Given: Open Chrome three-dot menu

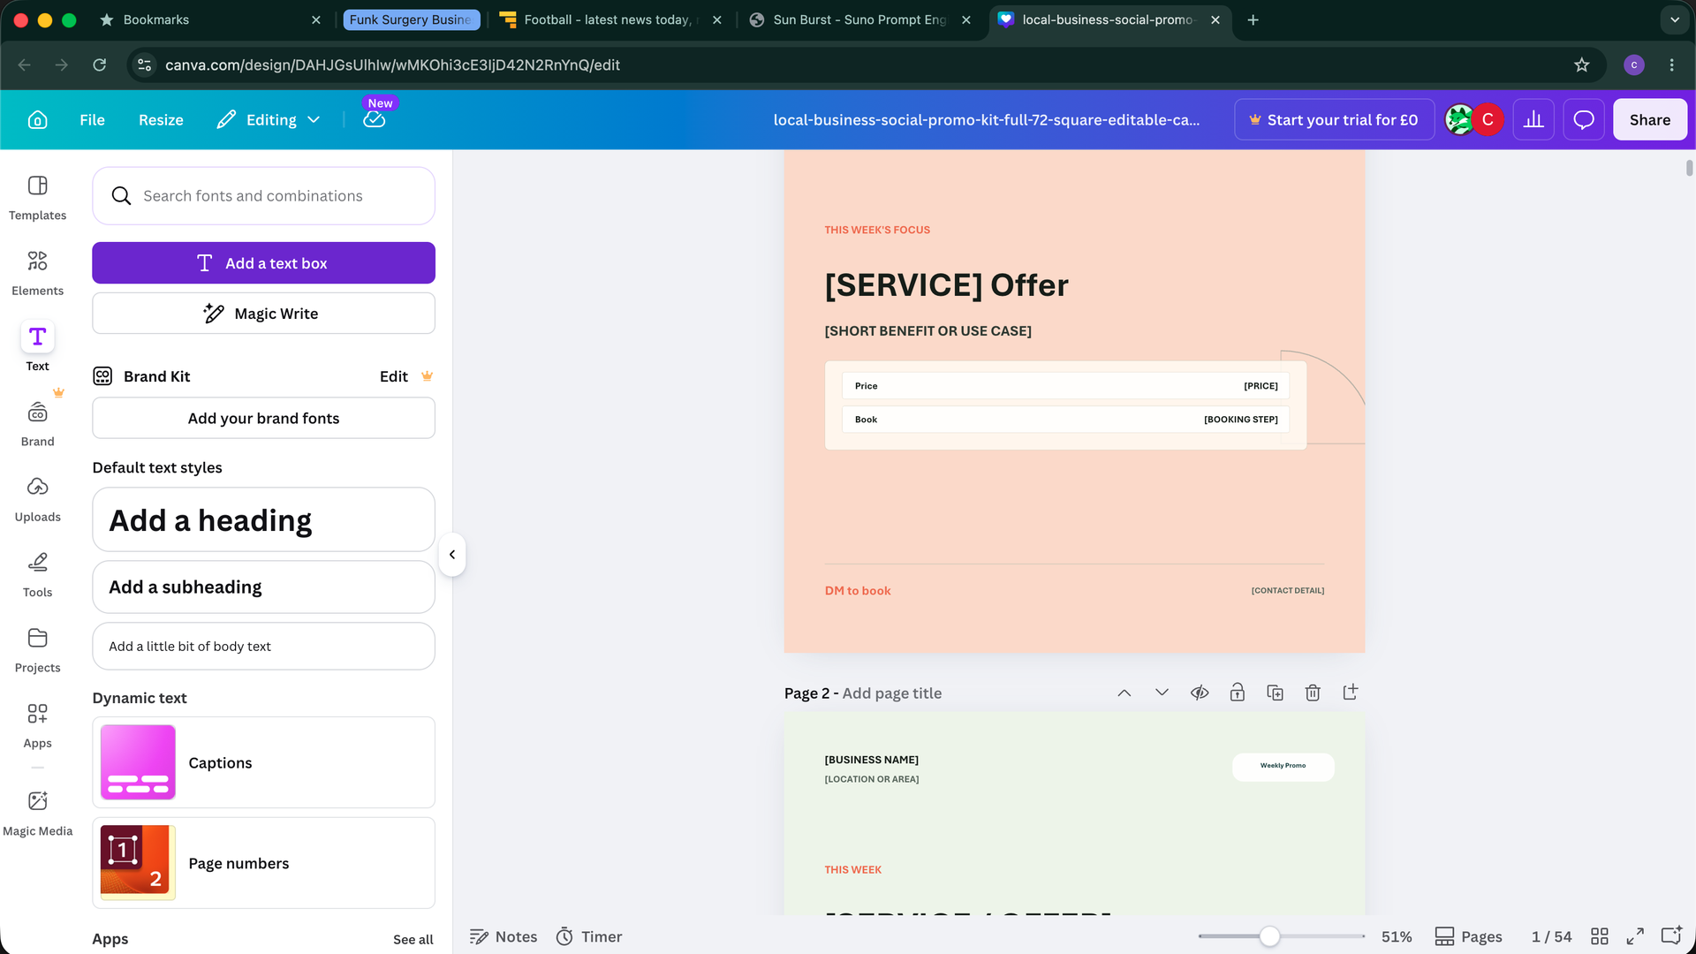Looking at the screenshot, I should 1671,64.
